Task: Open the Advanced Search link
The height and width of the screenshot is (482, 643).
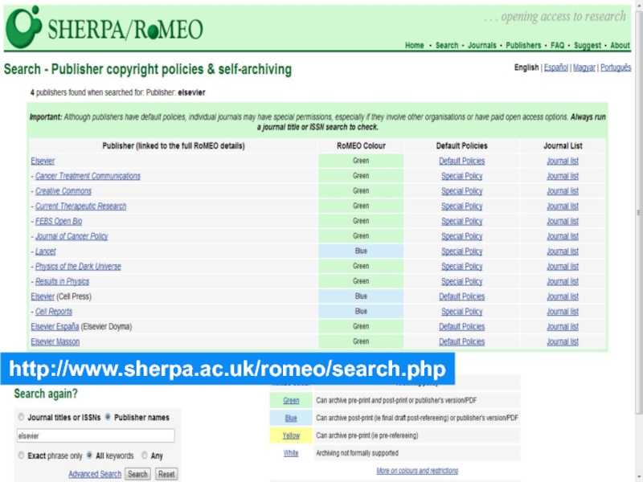Action: click(95, 474)
